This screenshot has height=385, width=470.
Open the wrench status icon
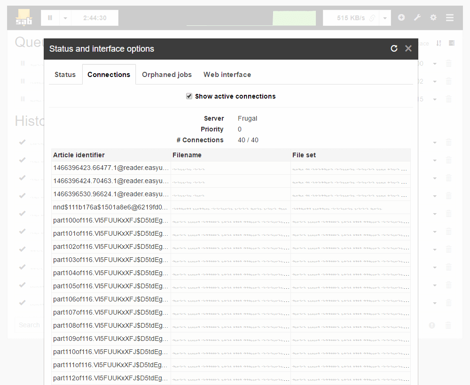click(x=417, y=18)
